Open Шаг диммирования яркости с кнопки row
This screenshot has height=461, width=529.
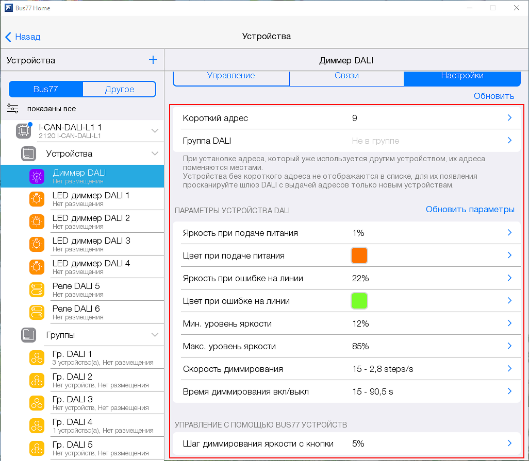click(x=347, y=444)
